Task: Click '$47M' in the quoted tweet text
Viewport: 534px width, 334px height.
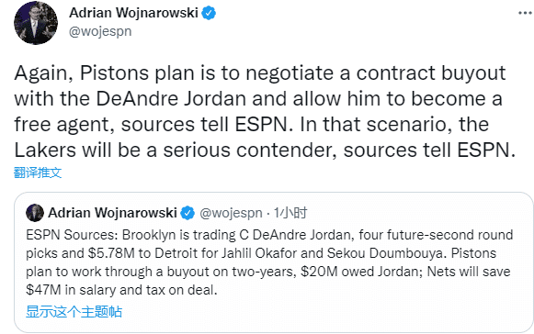Action: 43,290
